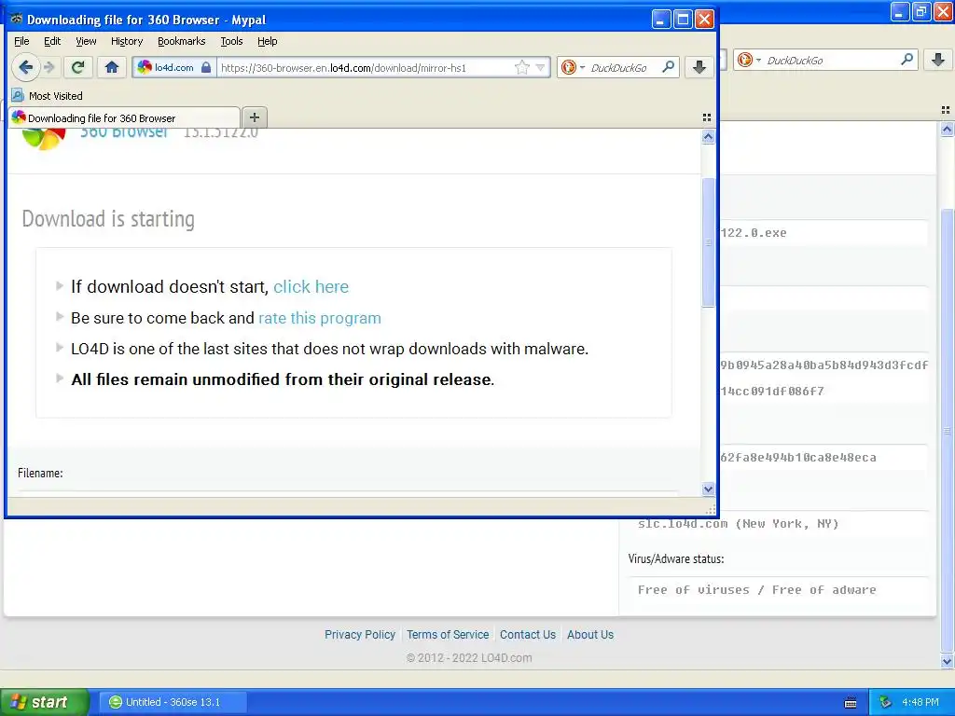Open Downloads arrow button in background window

coord(938,60)
